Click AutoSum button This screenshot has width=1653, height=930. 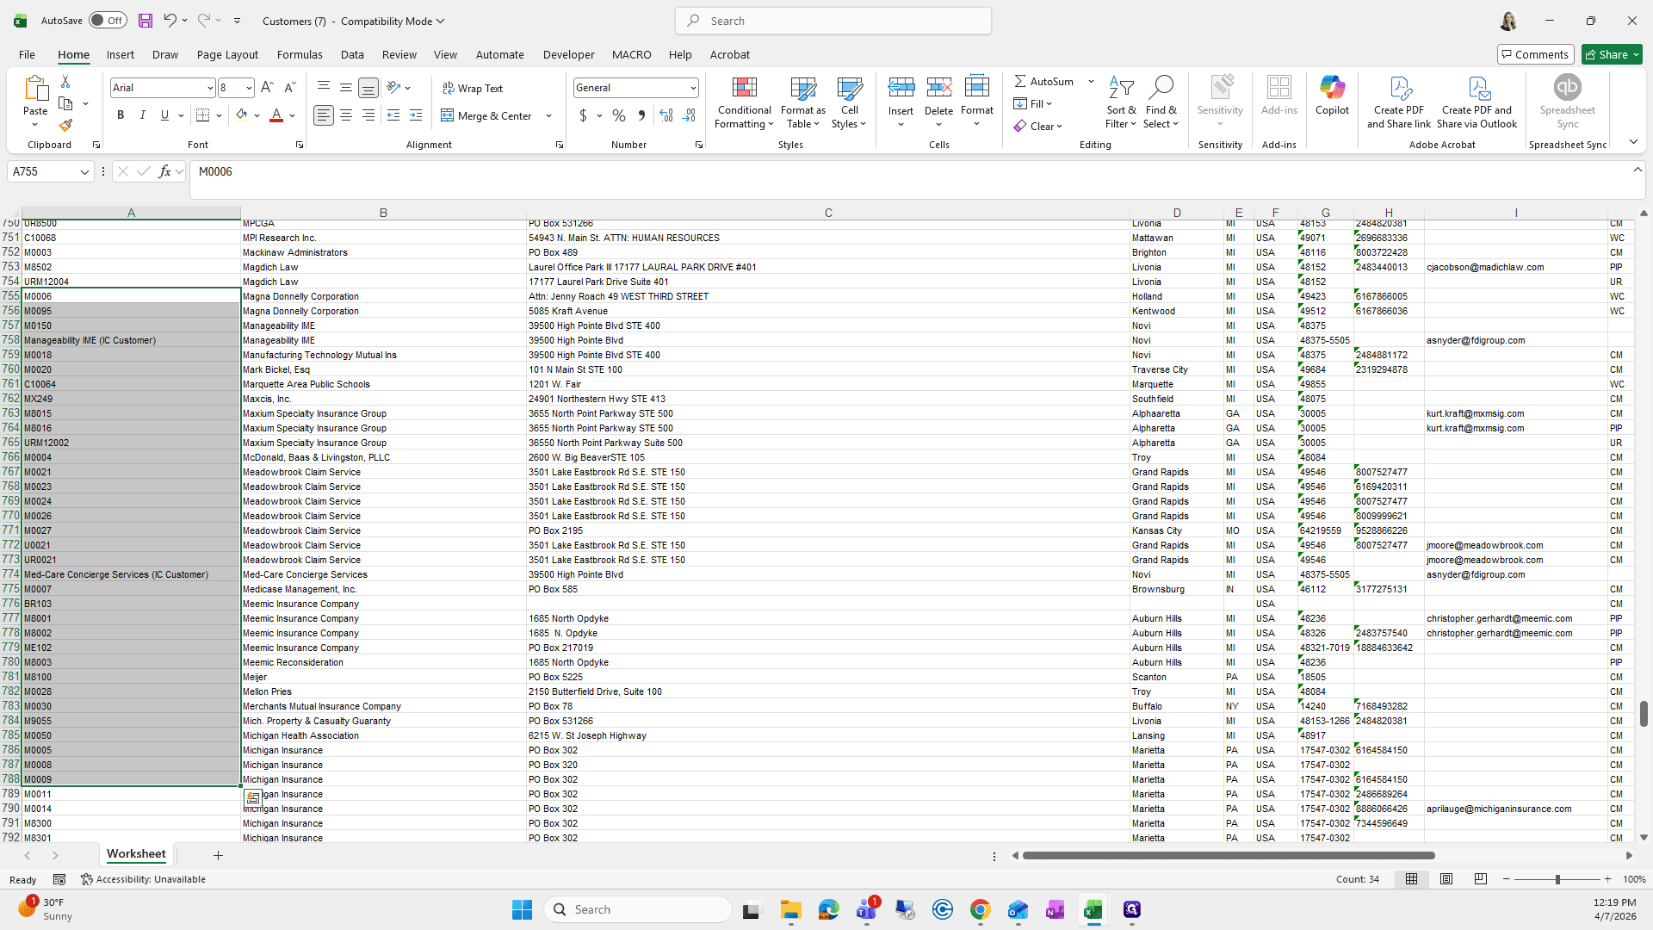pos(1043,81)
